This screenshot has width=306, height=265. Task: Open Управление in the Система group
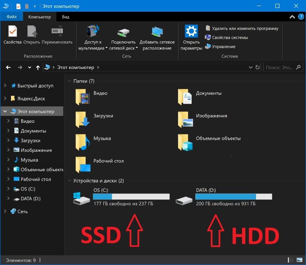220,47
